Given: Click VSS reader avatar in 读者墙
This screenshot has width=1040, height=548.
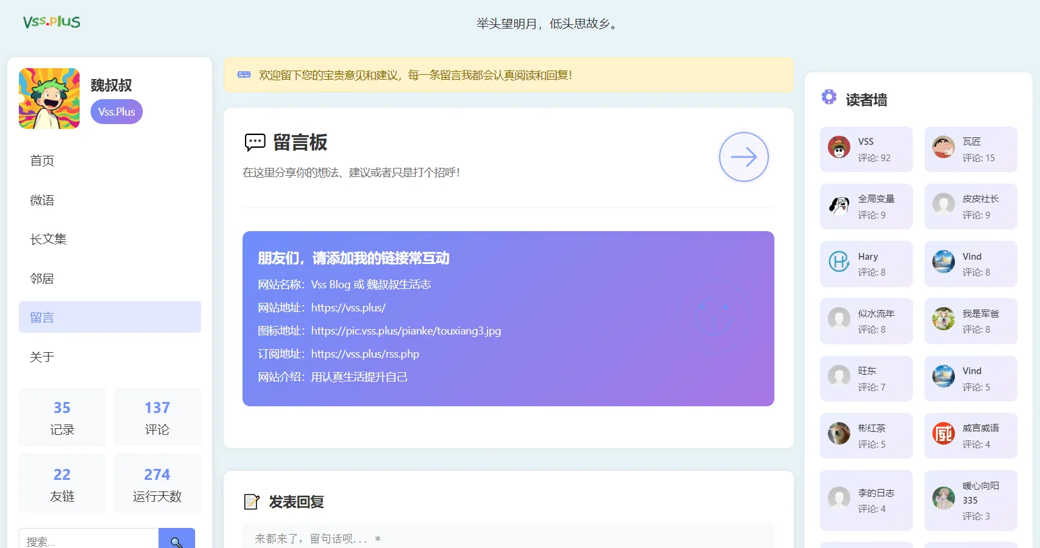Looking at the screenshot, I should pos(839,147).
